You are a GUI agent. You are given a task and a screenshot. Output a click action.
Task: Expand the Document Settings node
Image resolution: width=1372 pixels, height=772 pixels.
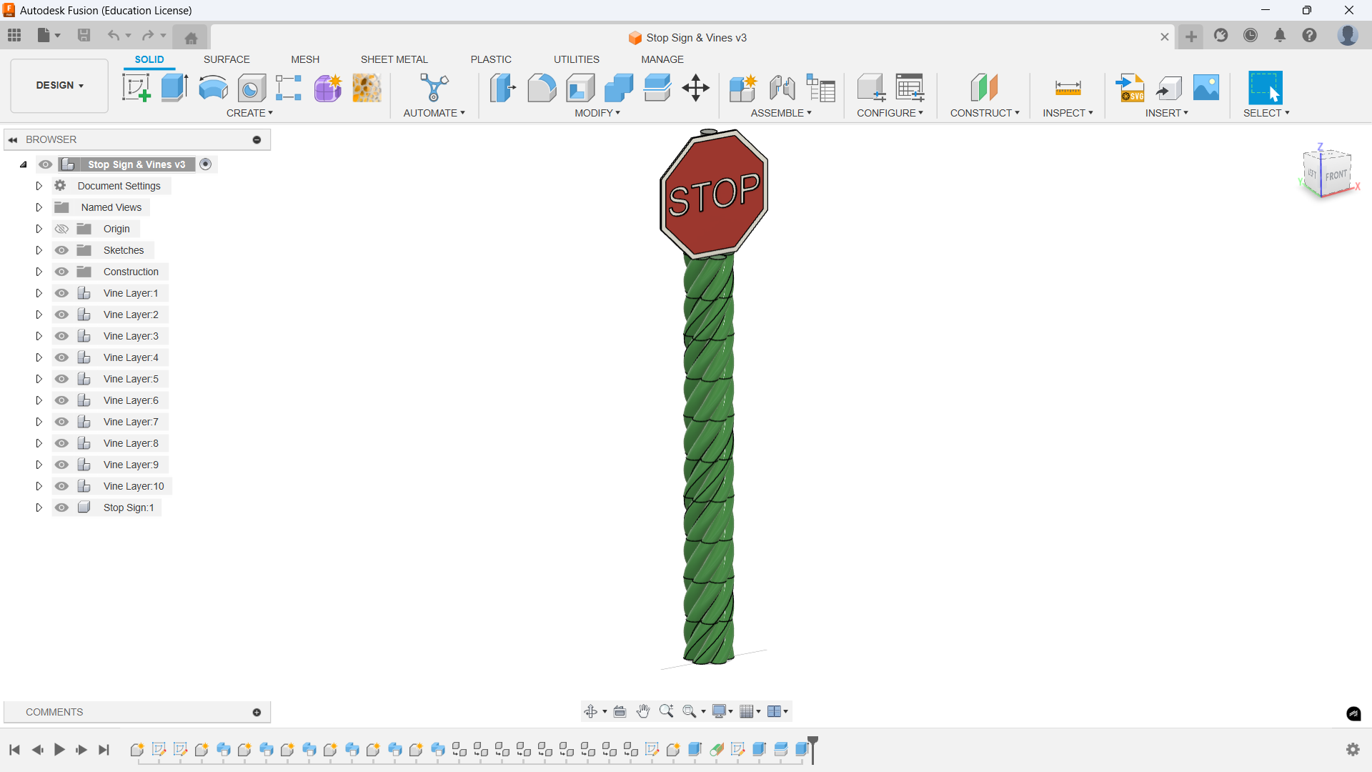coord(39,186)
